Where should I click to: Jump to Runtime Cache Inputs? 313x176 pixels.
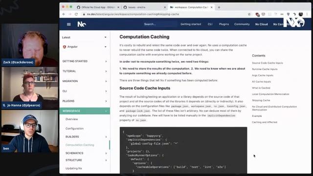[265, 69]
